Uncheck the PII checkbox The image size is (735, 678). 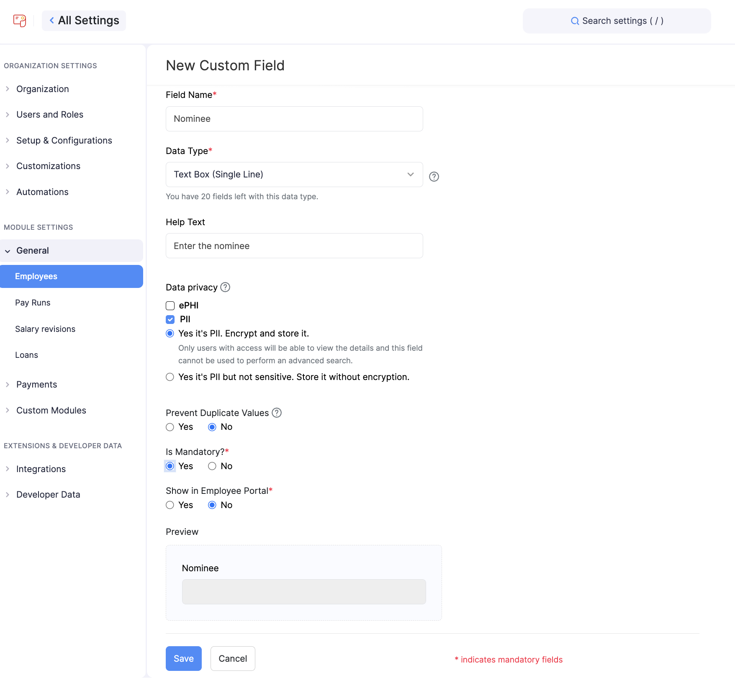[170, 319]
